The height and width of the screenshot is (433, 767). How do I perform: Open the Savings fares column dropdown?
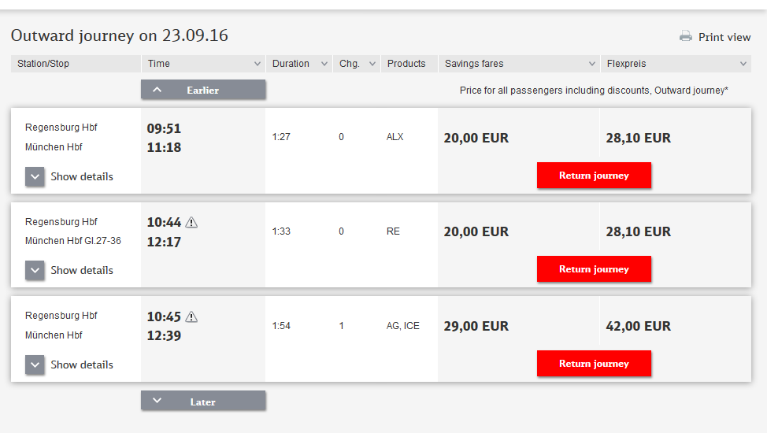point(592,64)
